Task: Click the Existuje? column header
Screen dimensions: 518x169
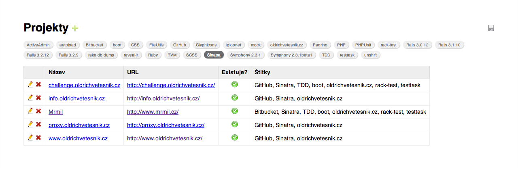Action: [x=235, y=72]
